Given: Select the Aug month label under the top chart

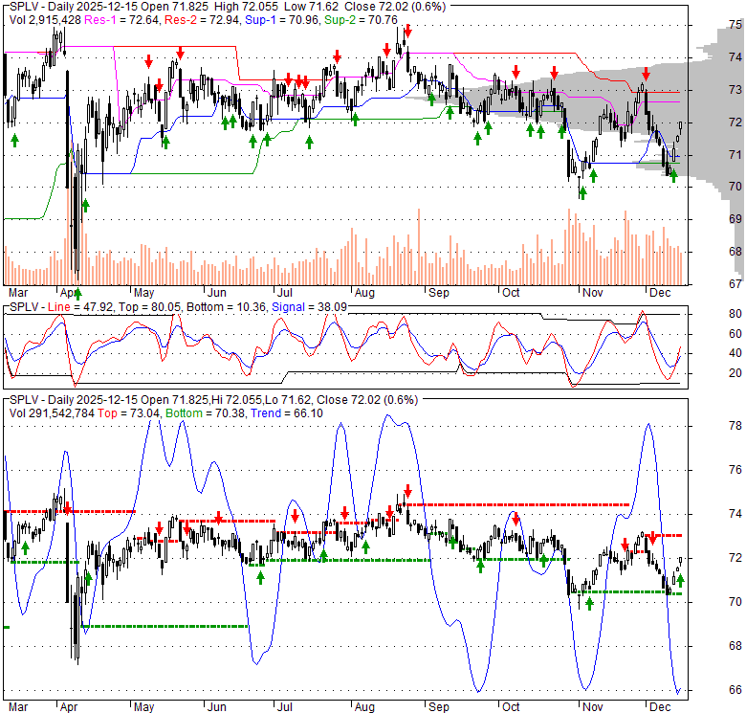Looking at the screenshot, I should [365, 293].
